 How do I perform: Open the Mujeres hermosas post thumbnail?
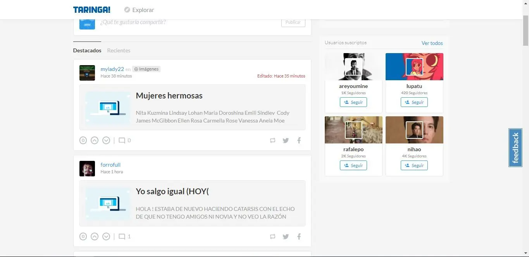pos(108,108)
